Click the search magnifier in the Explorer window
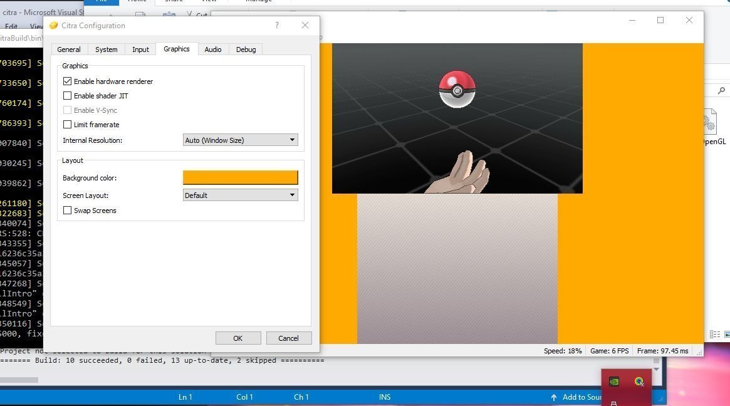Screen dimensions: 730x406 point(721,91)
